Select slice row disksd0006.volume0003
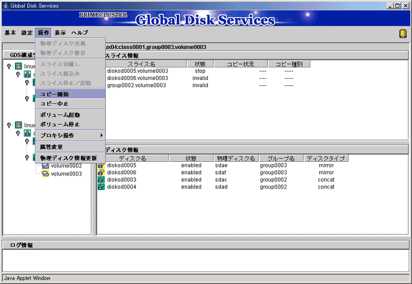412x284 pixels. click(x=137, y=78)
